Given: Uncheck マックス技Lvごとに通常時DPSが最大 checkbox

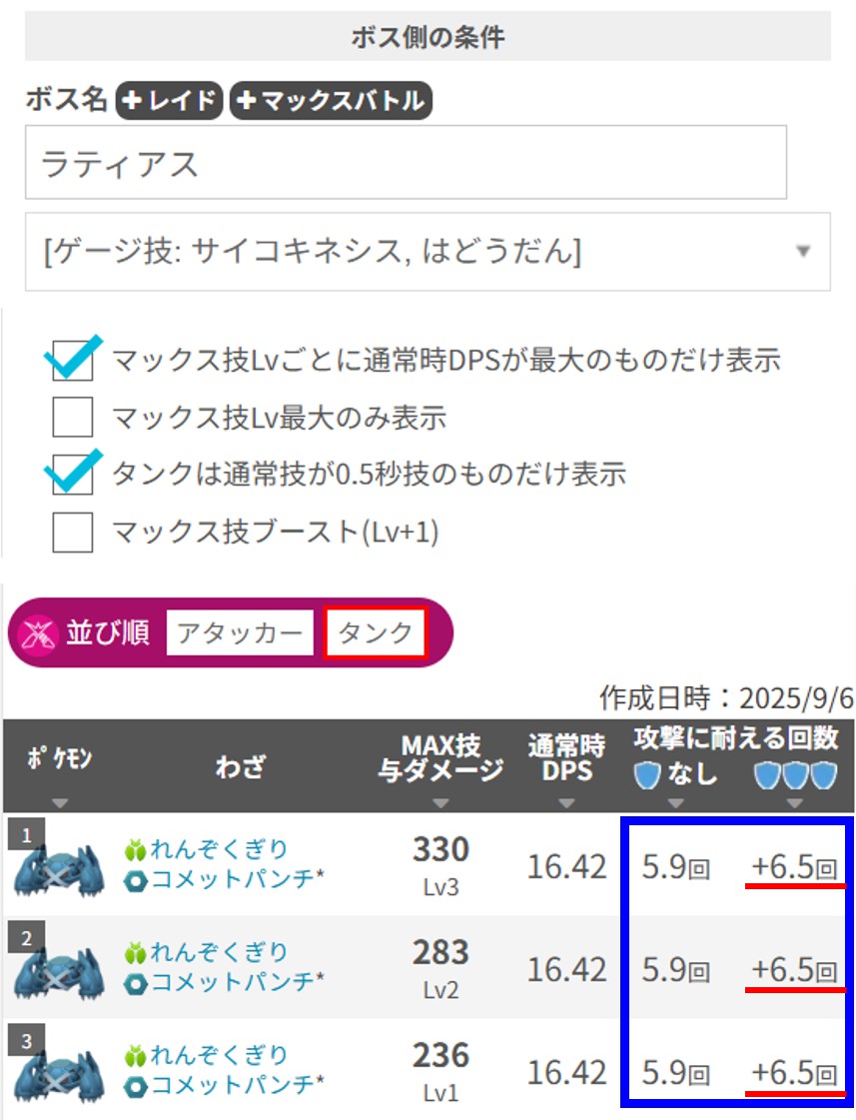Looking at the screenshot, I should coord(73,361).
